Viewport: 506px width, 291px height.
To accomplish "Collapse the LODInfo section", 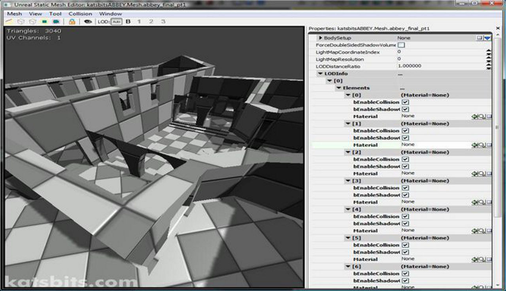I will (x=320, y=74).
